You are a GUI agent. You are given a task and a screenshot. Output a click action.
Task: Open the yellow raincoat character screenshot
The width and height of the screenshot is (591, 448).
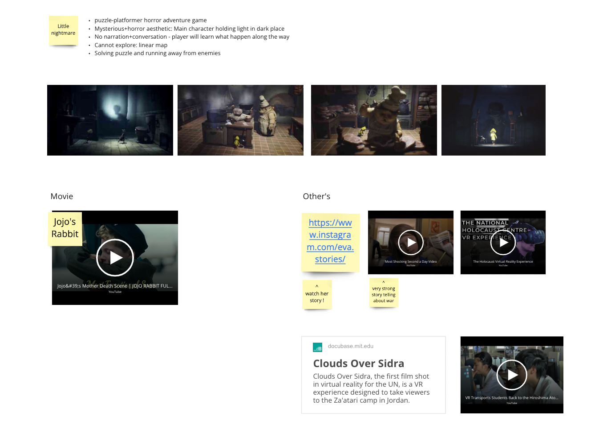(x=494, y=120)
